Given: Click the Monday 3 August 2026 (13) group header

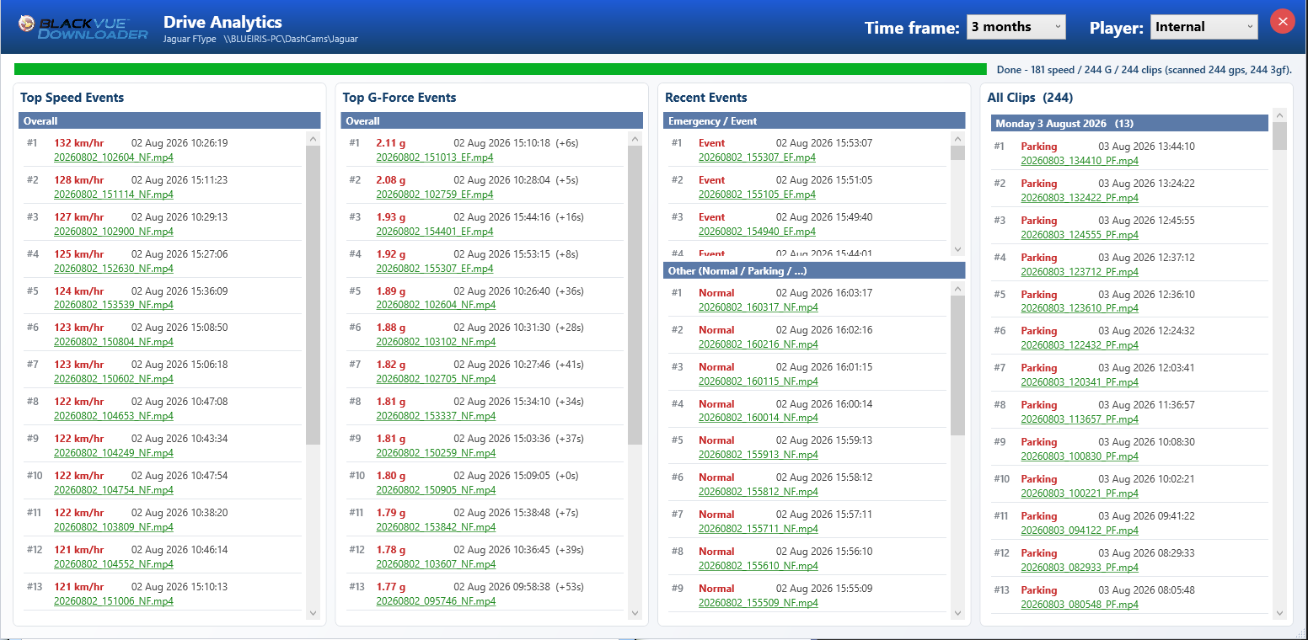Looking at the screenshot, I should point(1129,124).
